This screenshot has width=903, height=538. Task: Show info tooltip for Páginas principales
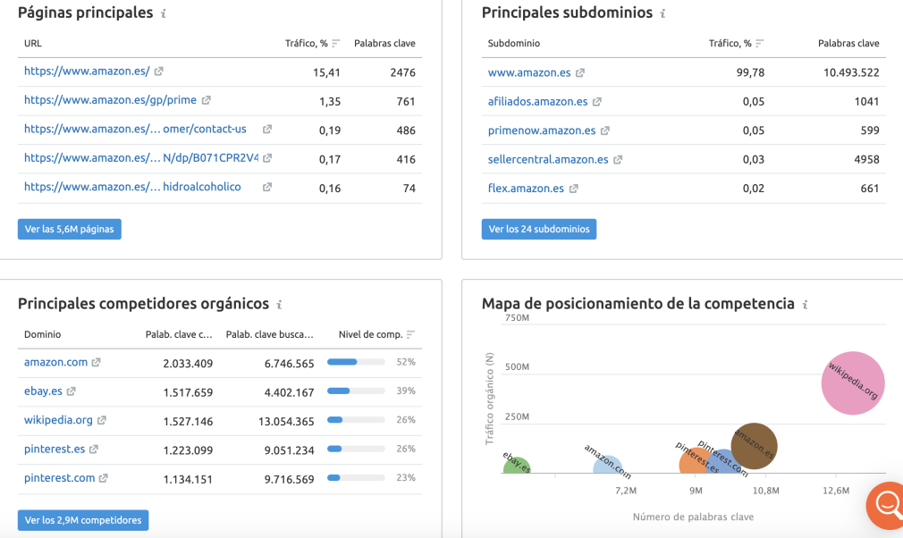[x=164, y=13]
